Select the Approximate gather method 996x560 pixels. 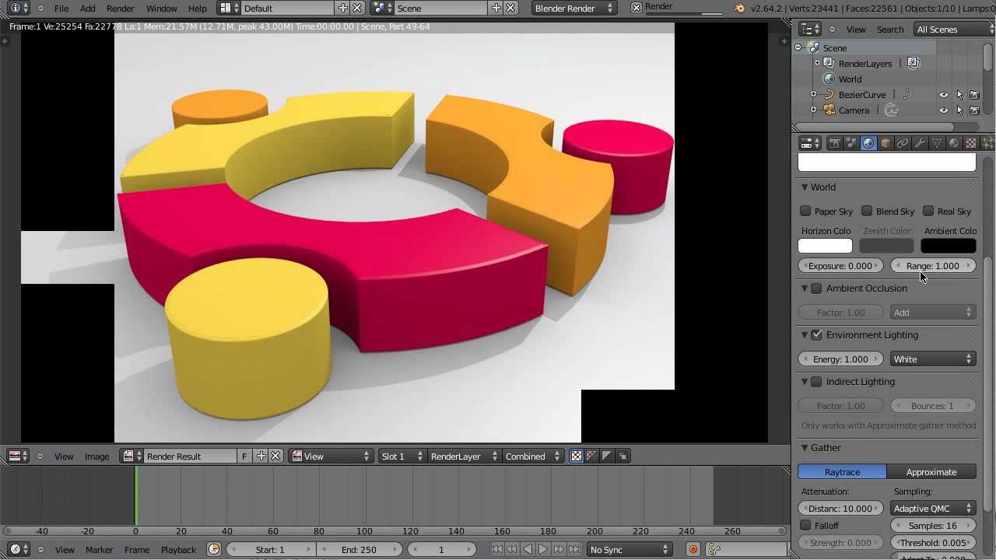931,472
